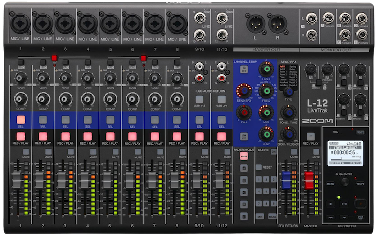Image resolution: width=379 pixels, height=236 pixels.
Task: Toggle the SCENE ON button
Action: 273,151
